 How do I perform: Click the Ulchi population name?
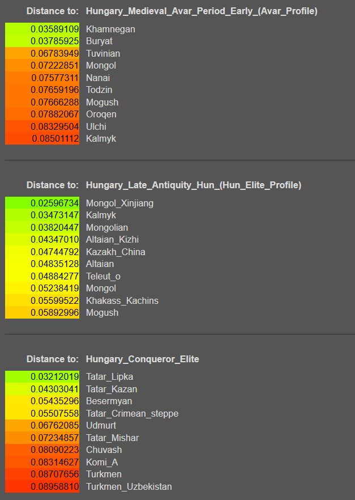pyautogui.click(x=96, y=126)
